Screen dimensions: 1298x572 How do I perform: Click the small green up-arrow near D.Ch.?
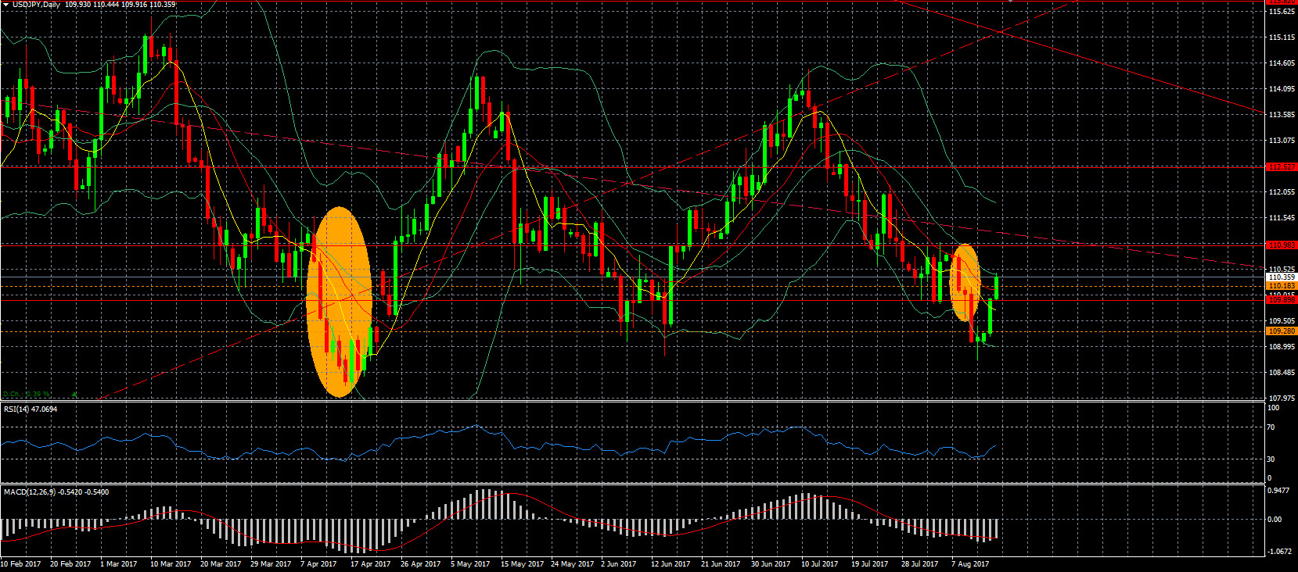pos(74,395)
